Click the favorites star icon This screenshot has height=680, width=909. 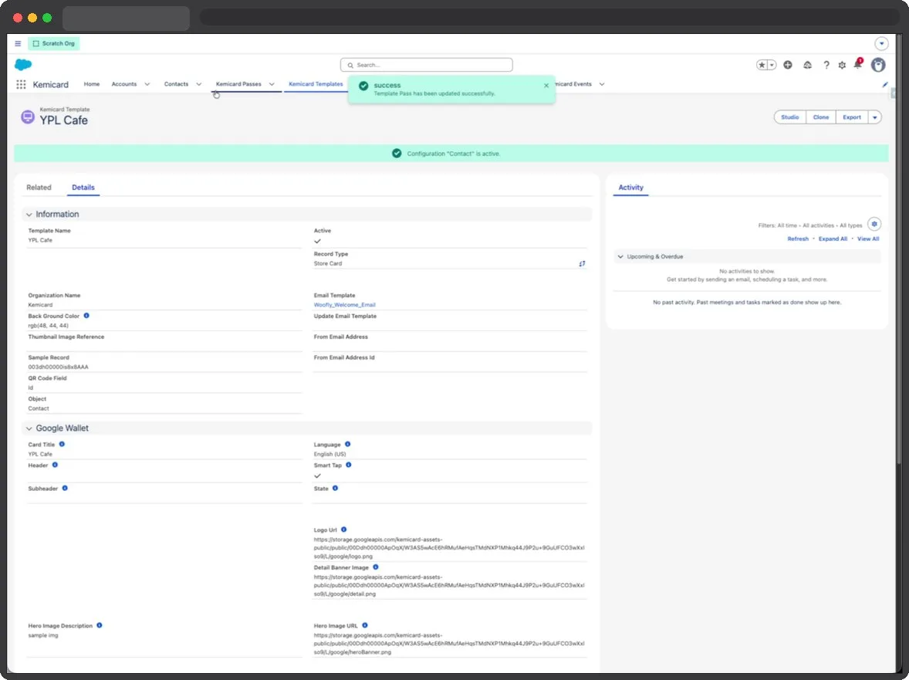point(762,65)
